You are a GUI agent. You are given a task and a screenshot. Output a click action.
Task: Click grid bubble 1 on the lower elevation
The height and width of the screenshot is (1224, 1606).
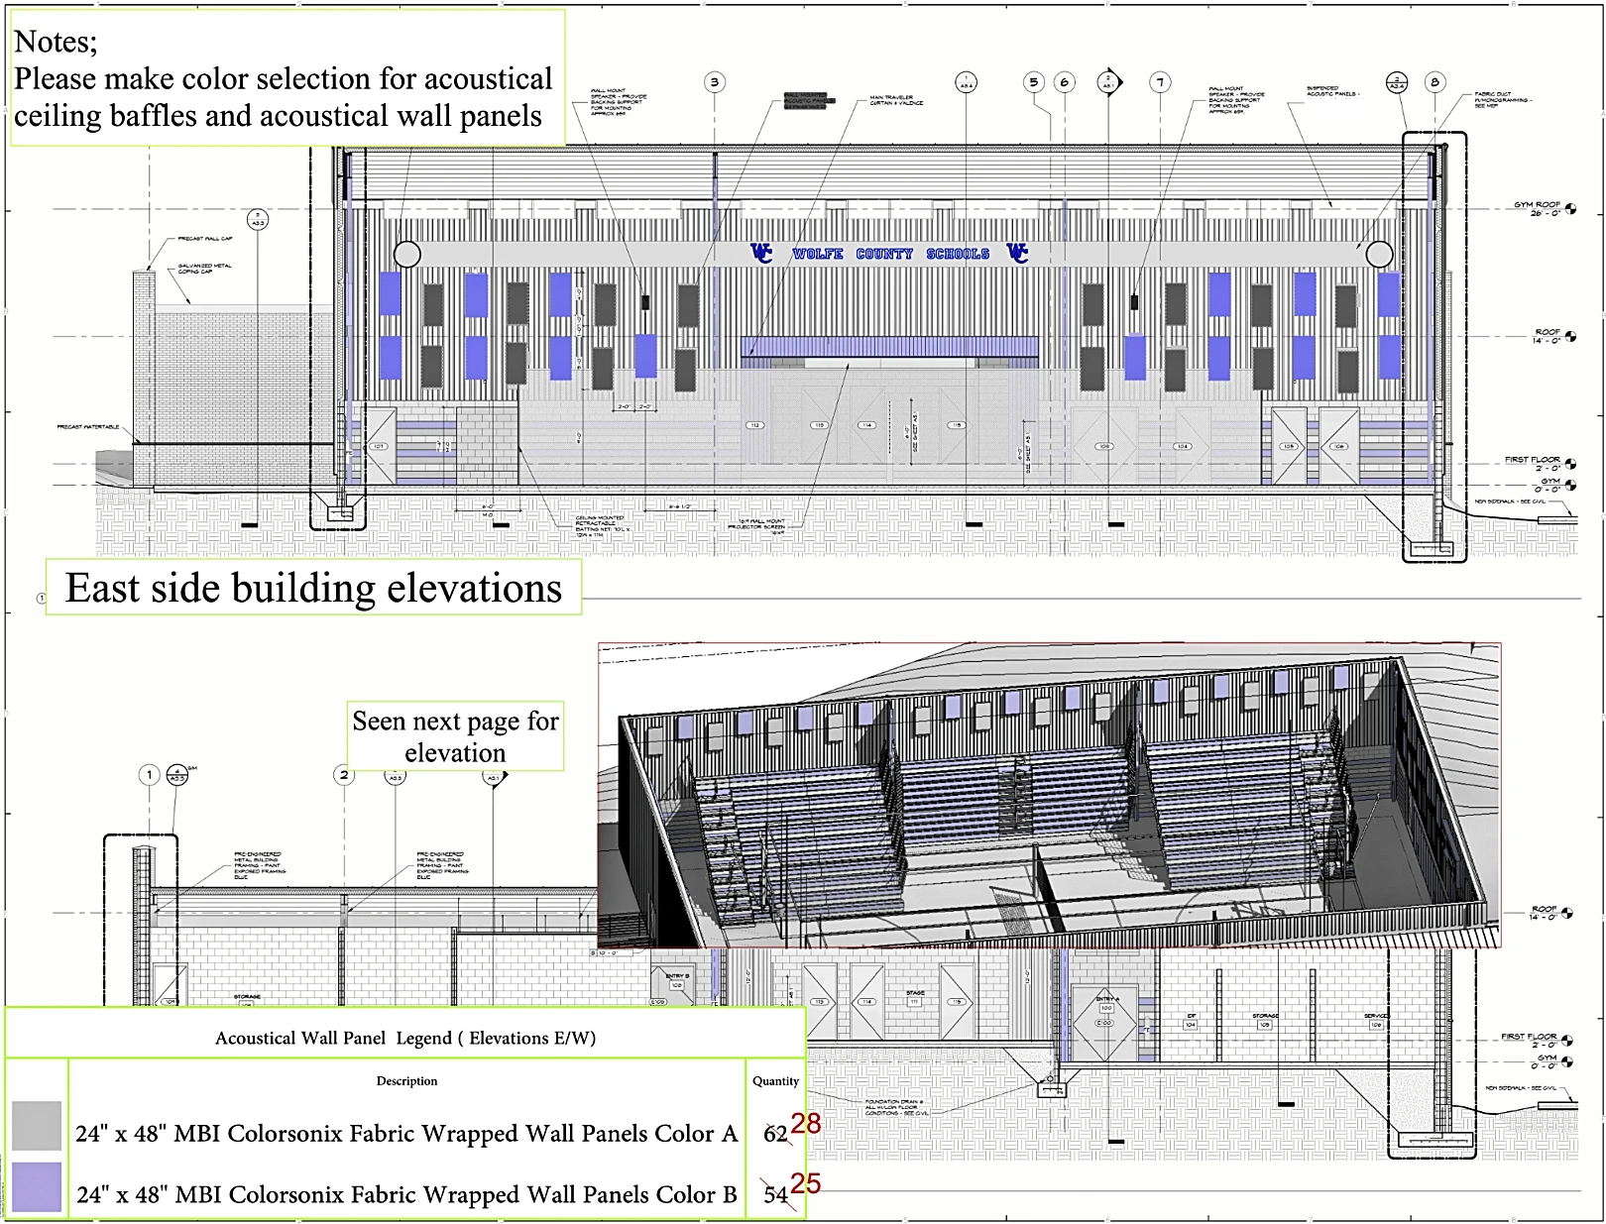click(149, 775)
